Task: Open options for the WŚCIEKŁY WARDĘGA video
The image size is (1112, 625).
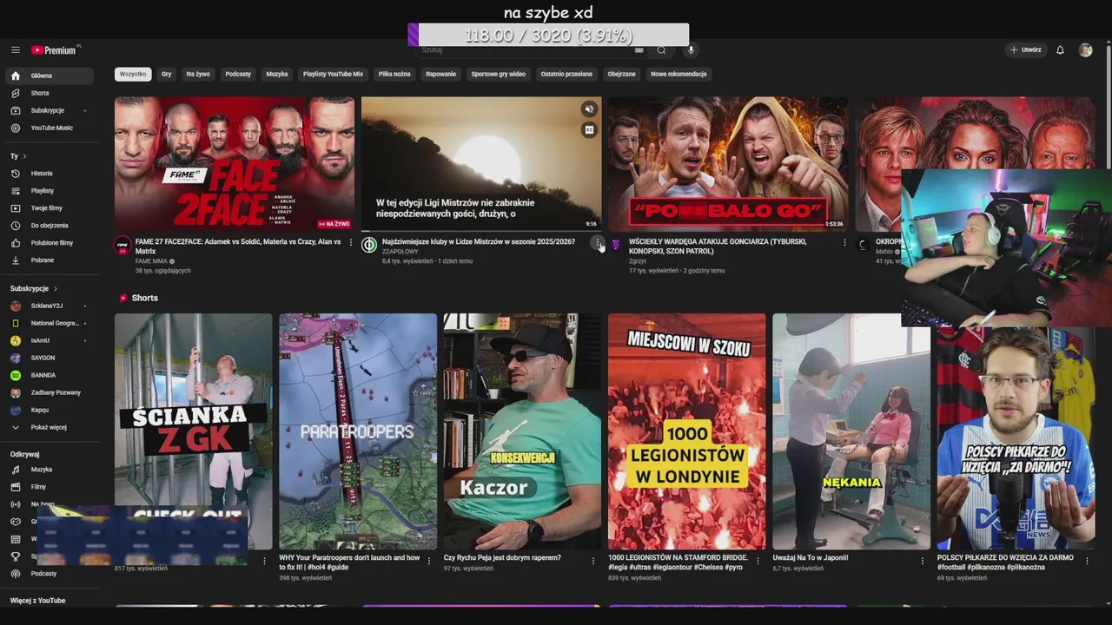Action: point(844,242)
